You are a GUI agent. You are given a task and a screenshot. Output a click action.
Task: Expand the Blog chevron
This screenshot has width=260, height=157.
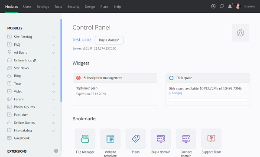[x=54, y=76]
